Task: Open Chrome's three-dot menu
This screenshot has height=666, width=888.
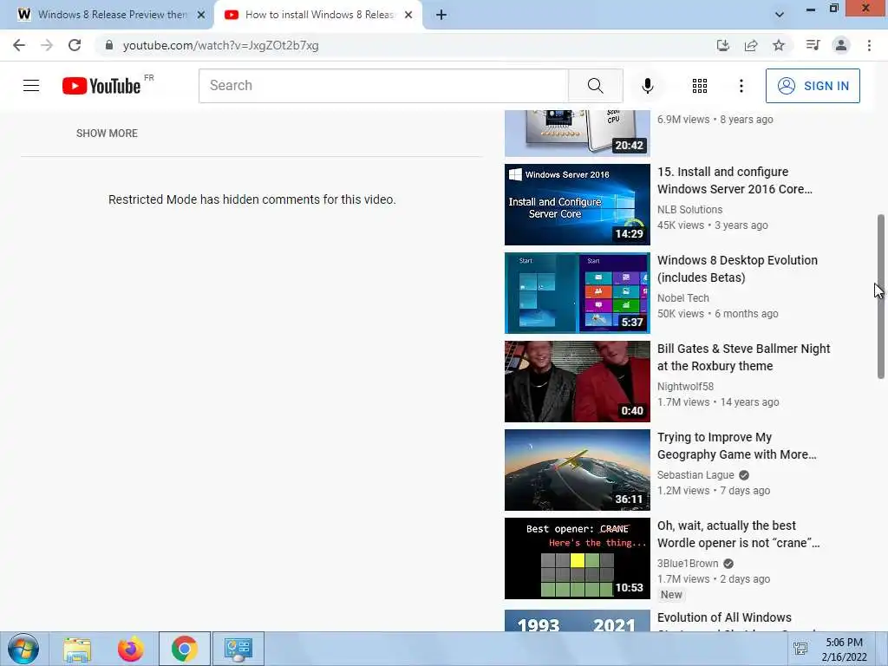Action: [x=869, y=45]
